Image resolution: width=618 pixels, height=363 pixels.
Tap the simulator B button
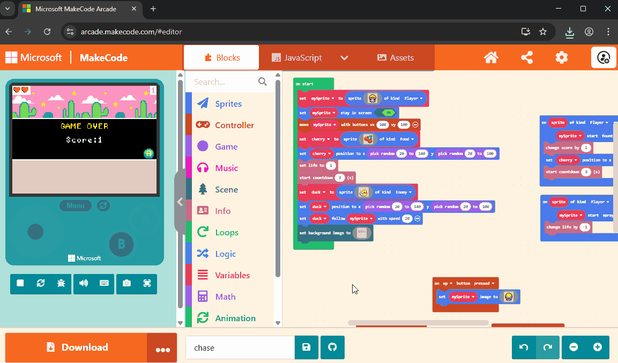(121, 245)
